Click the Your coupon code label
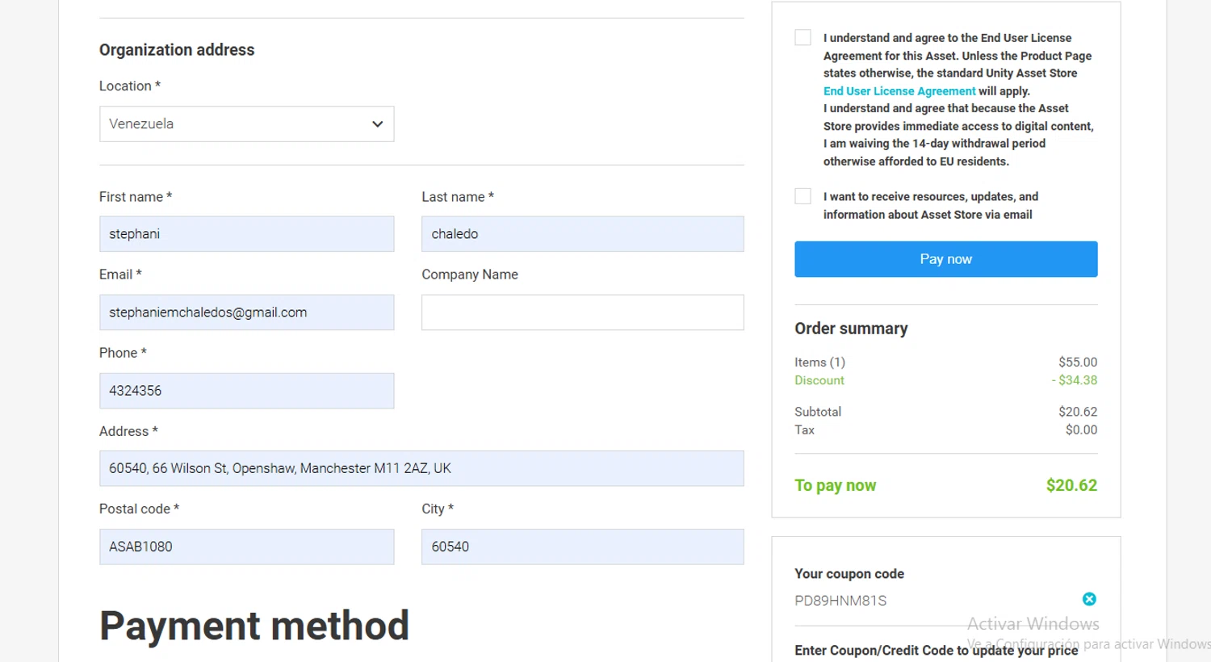This screenshot has height=662, width=1211. pos(849,574)
